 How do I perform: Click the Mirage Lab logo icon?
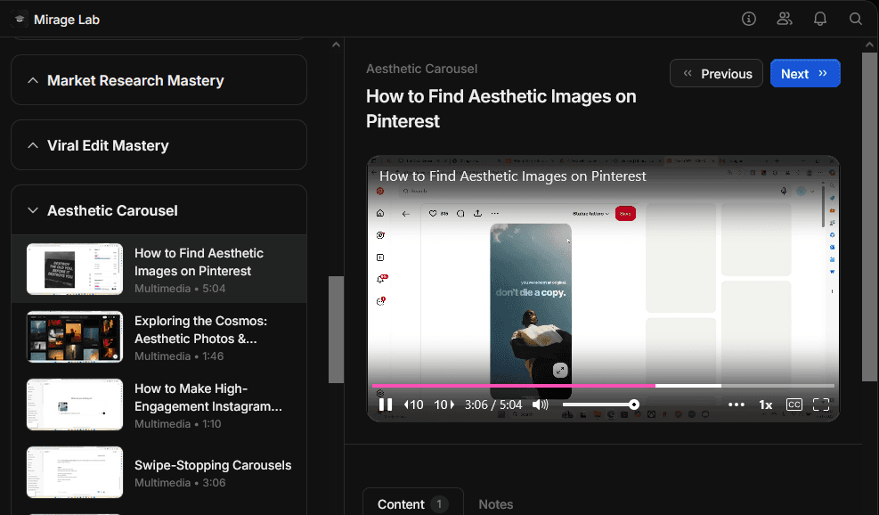20,19
